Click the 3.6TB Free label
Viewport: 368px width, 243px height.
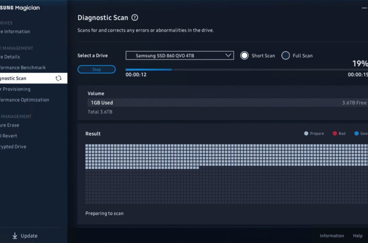354,103
